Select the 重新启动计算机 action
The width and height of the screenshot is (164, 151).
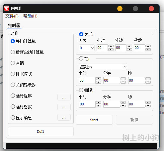(x=27, y=52)
